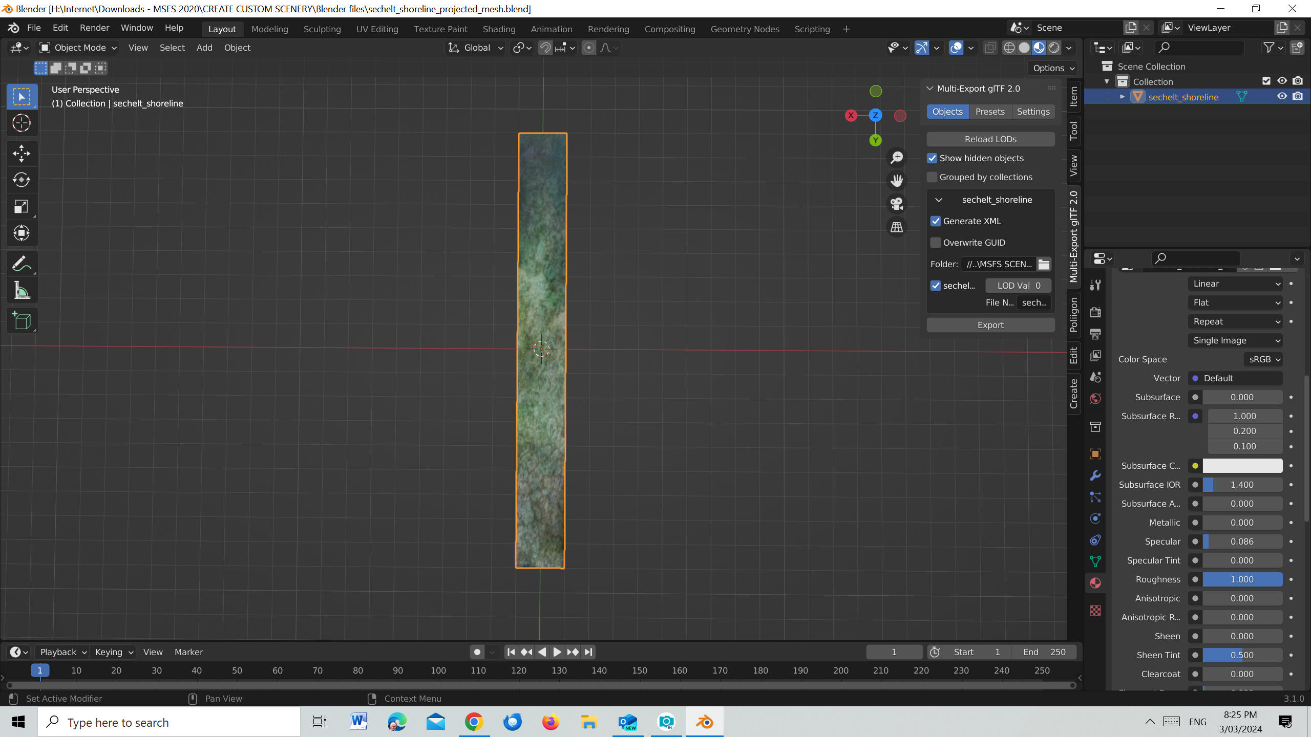Adjust the Roughness slider
This screenshot has height=737, width=1311.
click(1242, 579)
